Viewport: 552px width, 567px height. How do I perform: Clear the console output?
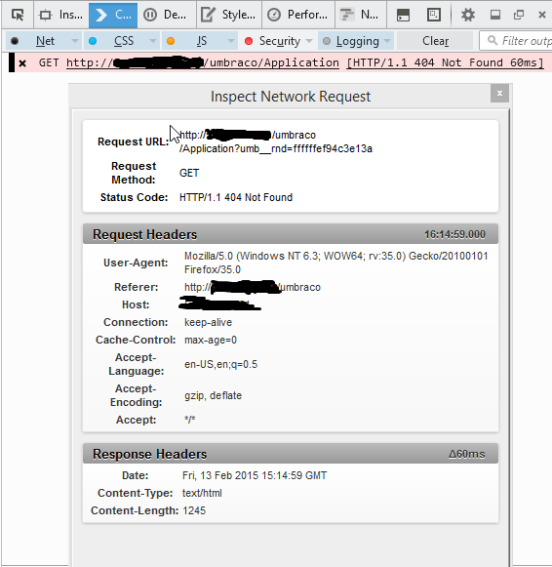[435, 41]
